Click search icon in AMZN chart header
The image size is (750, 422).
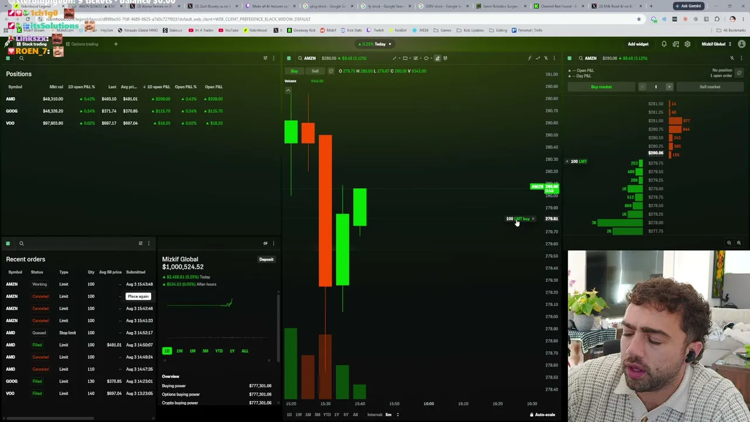click(x=300, y=58)
